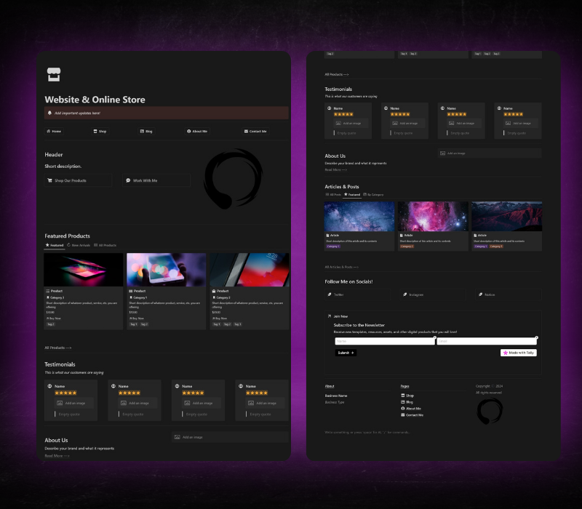
Task: Follow the All Articles & Posts link
Action: coord(341,267)
